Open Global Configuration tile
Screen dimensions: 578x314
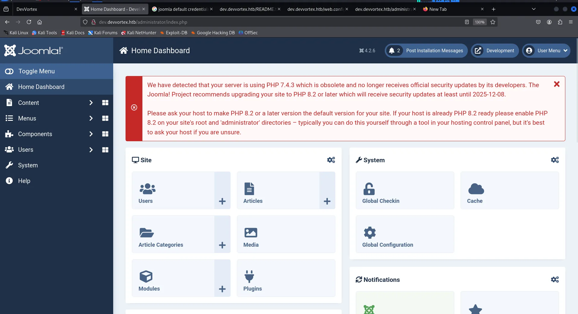coord(405,234)
